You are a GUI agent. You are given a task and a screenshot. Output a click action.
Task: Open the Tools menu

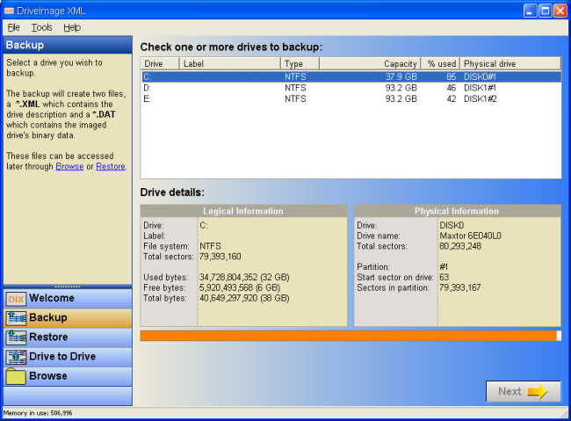tap(41, 28)
